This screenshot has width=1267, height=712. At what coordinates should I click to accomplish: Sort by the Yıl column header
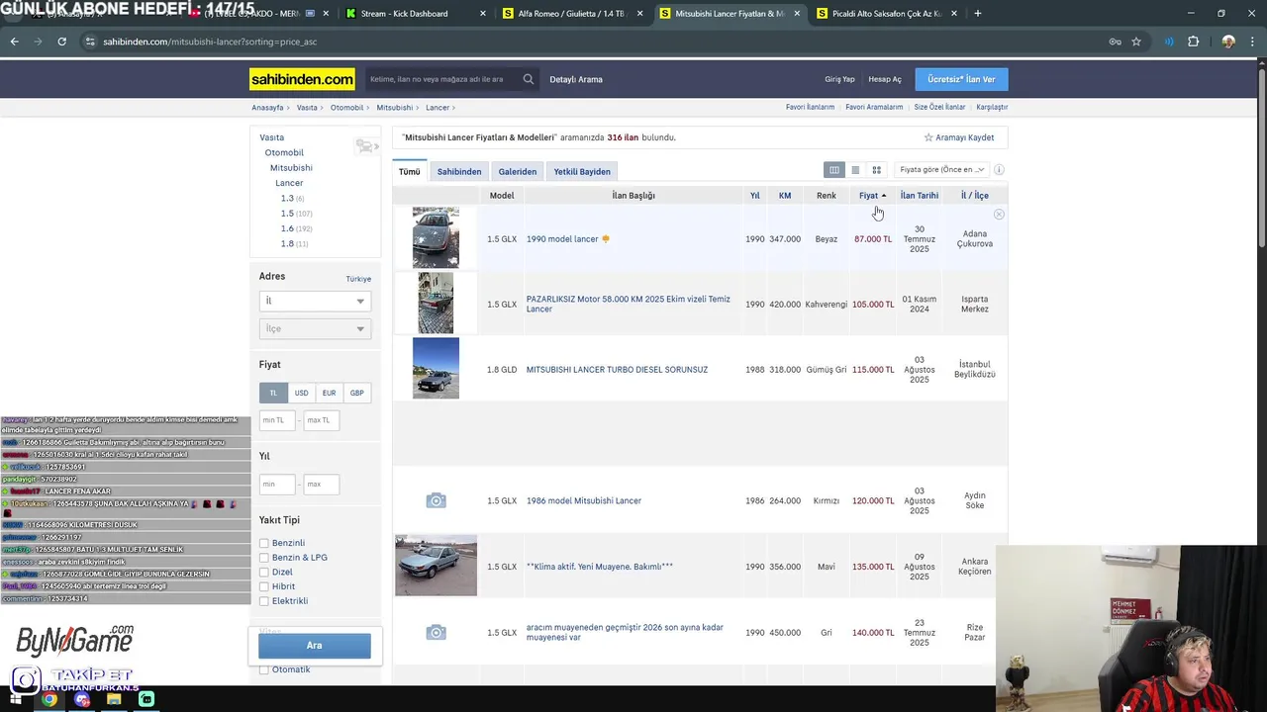click(x=754, y=196)
